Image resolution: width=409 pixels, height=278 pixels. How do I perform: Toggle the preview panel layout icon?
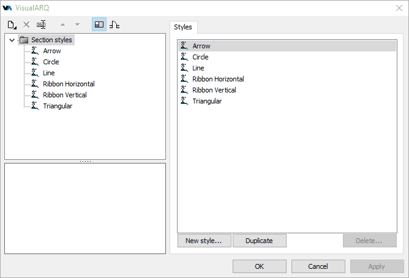[99, 24]
